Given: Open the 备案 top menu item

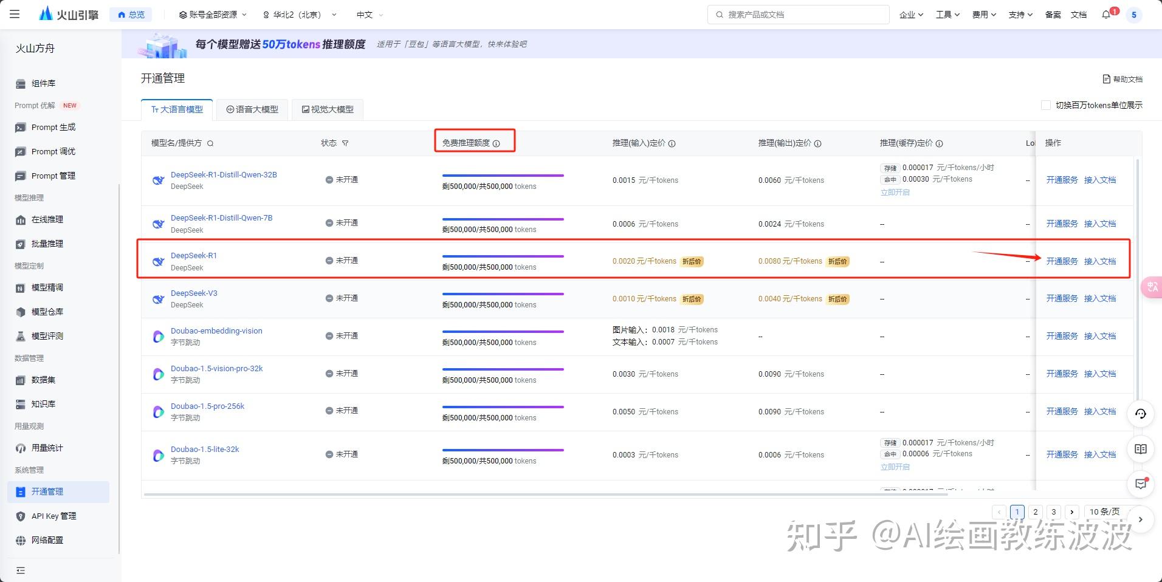Looking at the screenshot, I should click(1053, 15).
